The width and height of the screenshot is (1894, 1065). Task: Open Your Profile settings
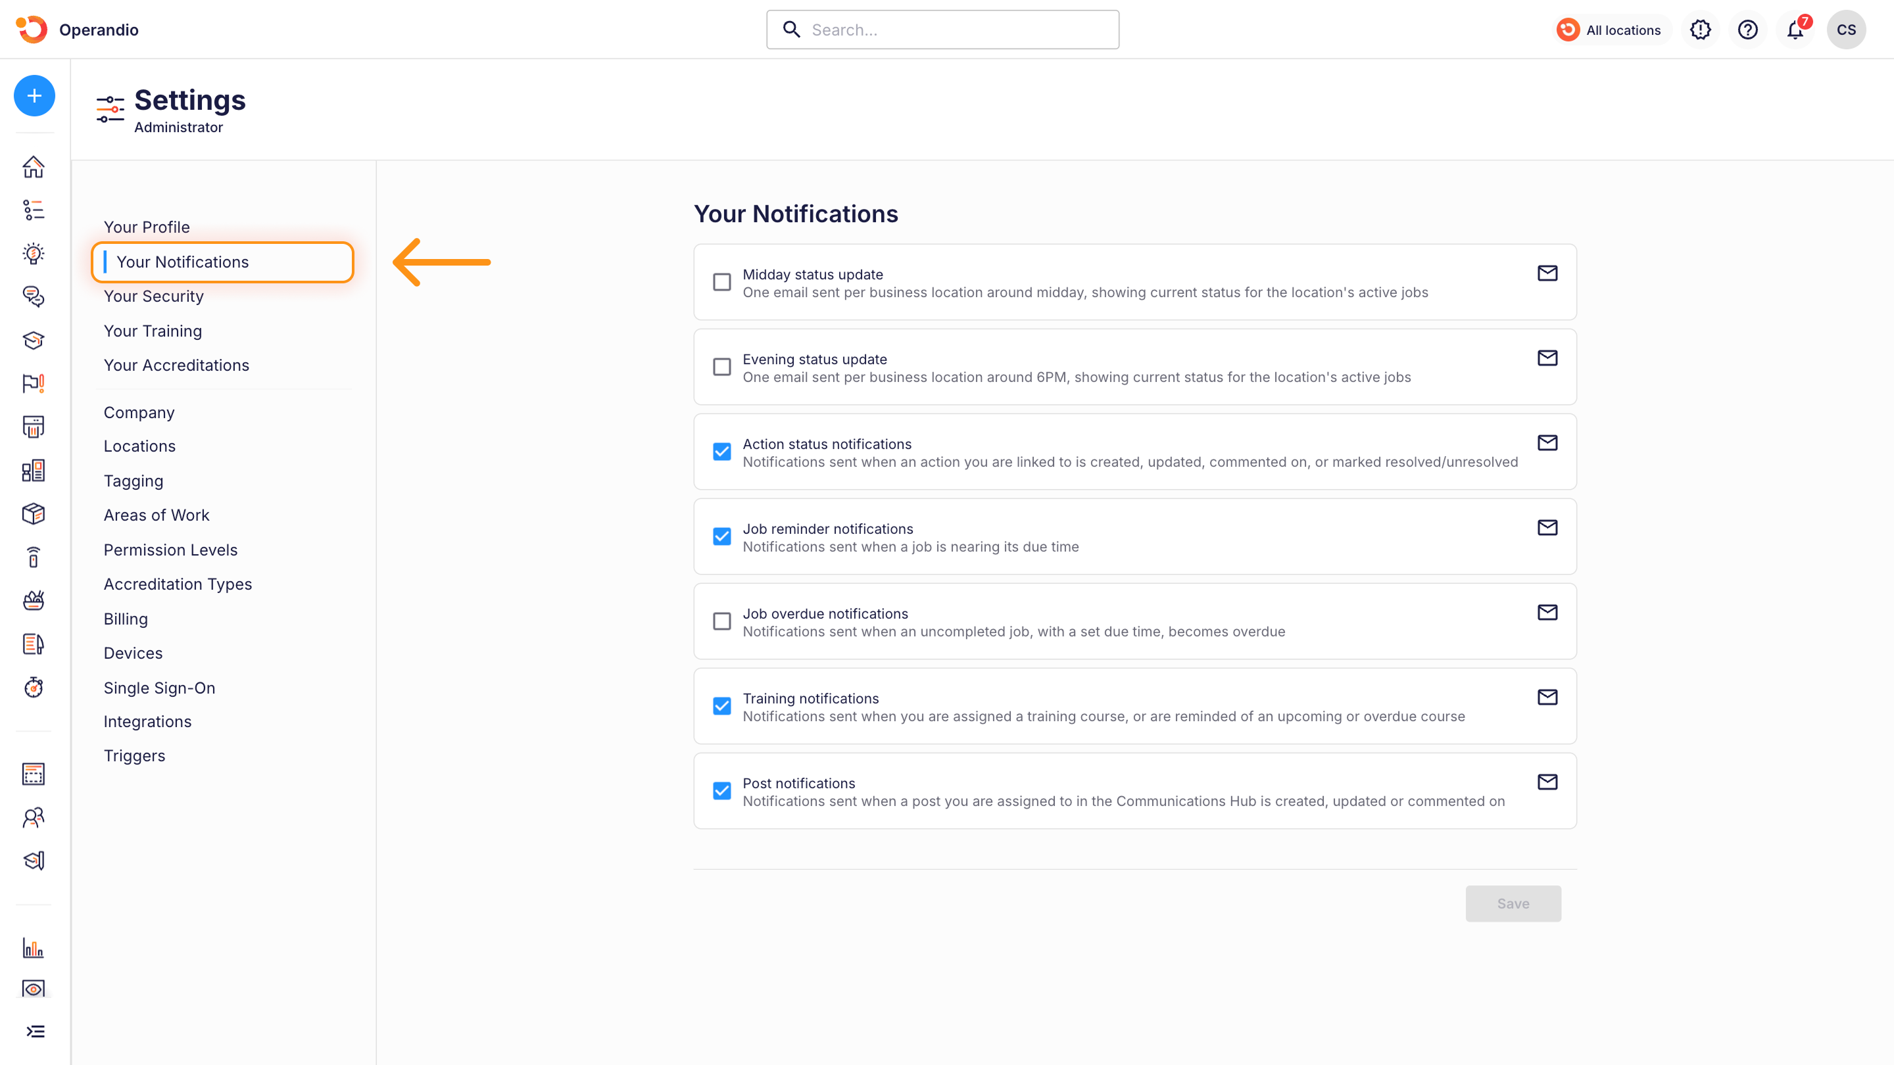pyautogui.click(x=146, y=227)
